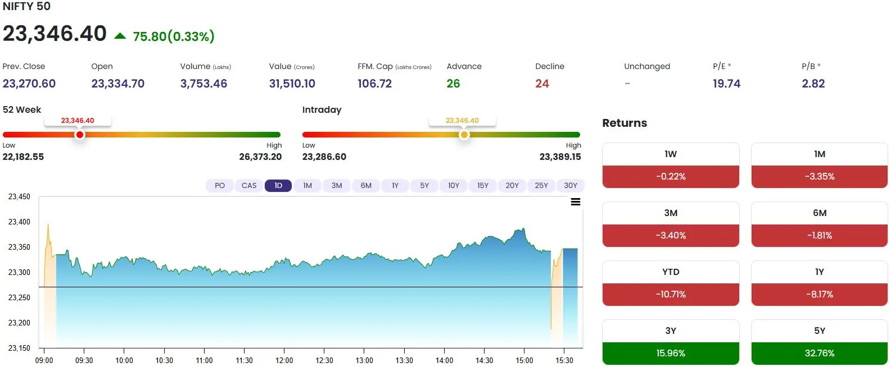The height and width of the screenshot is (367, 891).
Task: Click the Value figure 31,510.10
Action: (x=292, y=84)
